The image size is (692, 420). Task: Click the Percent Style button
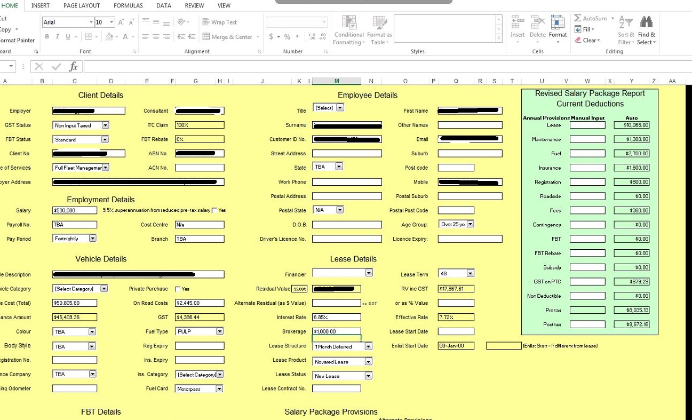click(288, 37)
